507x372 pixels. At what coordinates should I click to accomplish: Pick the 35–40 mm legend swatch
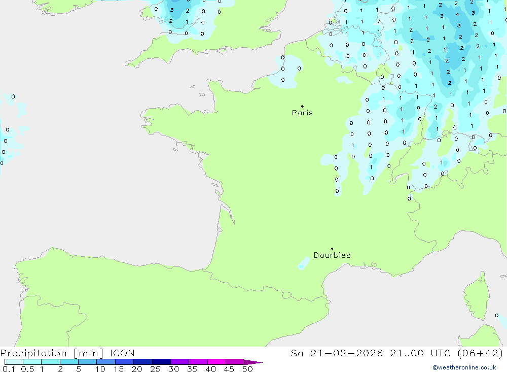coord(198,362)
